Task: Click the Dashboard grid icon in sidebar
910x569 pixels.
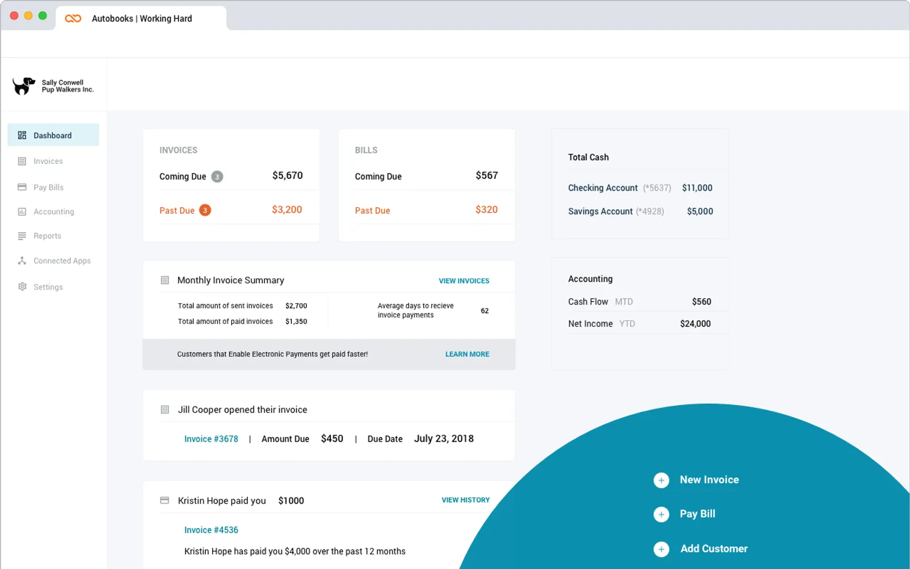Action: (x=22, y=135)
